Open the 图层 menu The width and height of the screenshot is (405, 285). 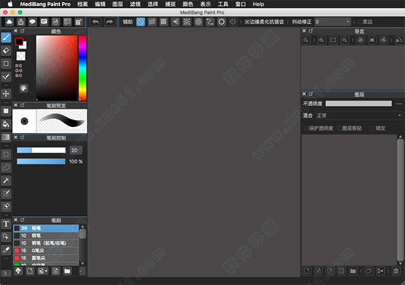117,4
